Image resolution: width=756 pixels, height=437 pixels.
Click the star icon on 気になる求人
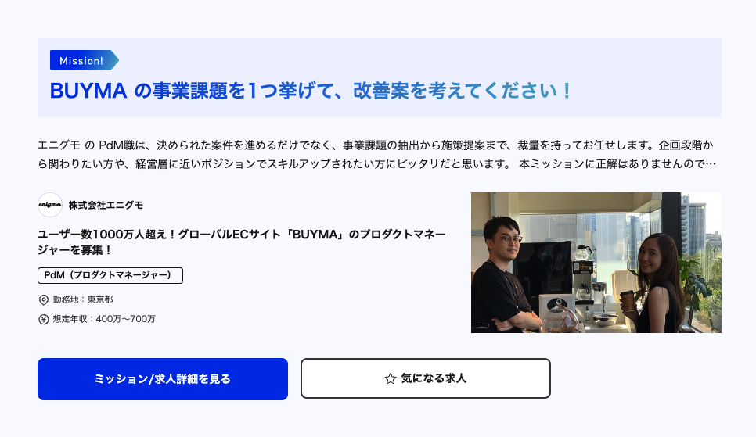[390, 378]
